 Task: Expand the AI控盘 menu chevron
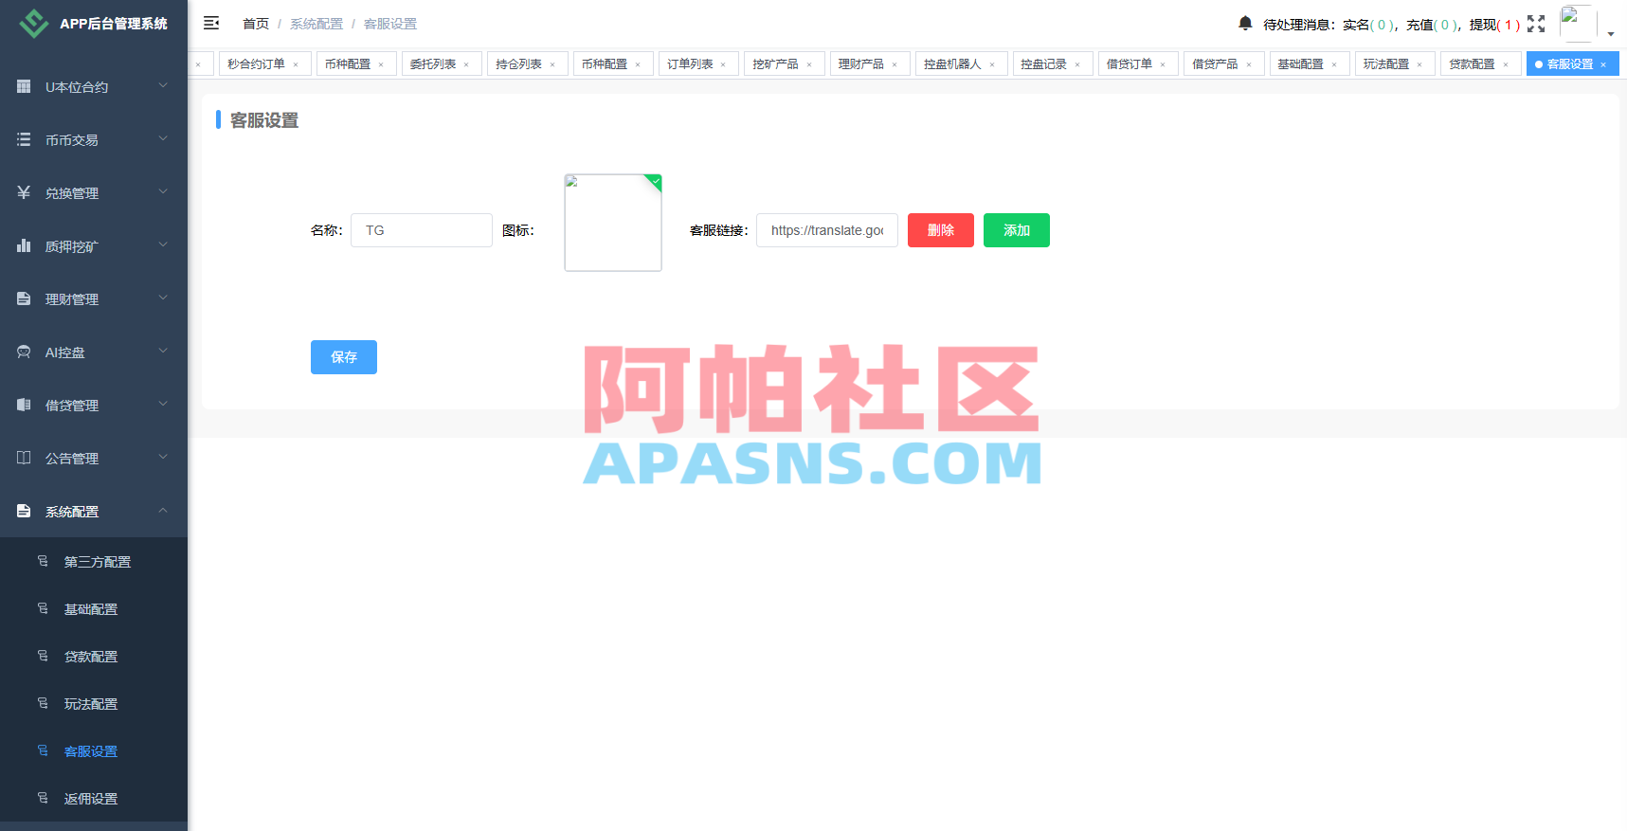(163, 352)
